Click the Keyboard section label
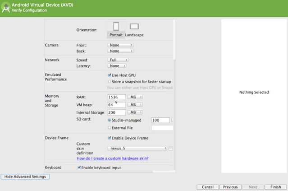Viewport: 288px width, 191px height. coord(53,168)
